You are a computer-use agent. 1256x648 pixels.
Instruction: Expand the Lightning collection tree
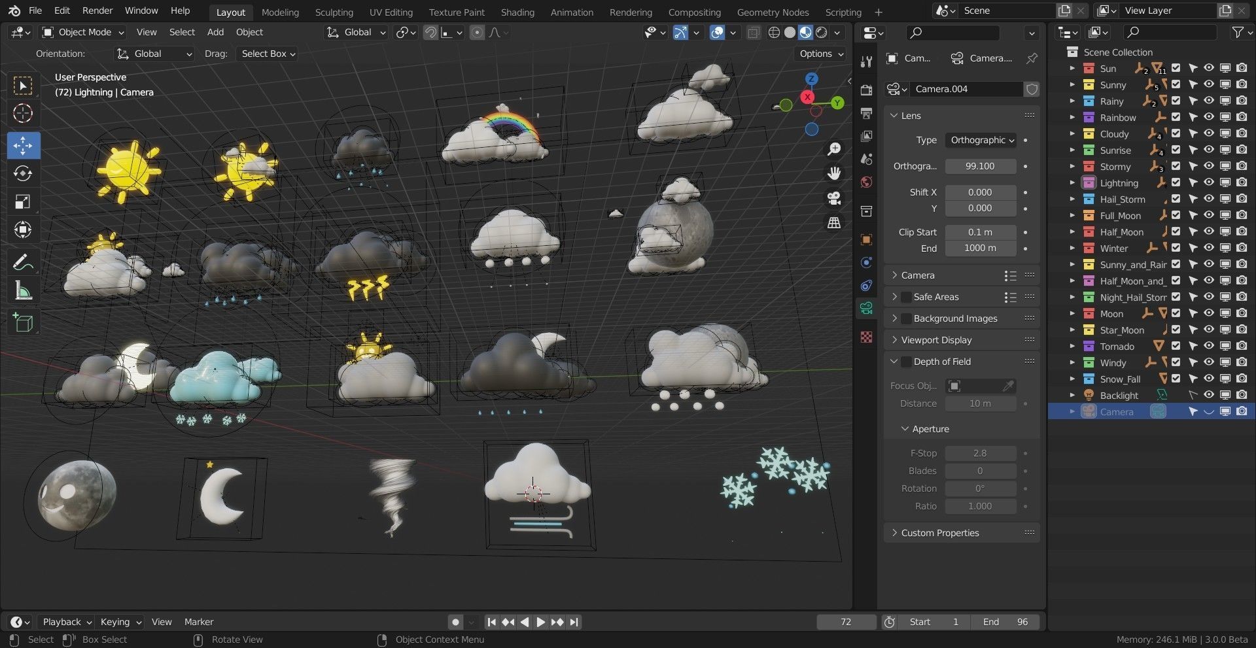(x=1072, y=182)
